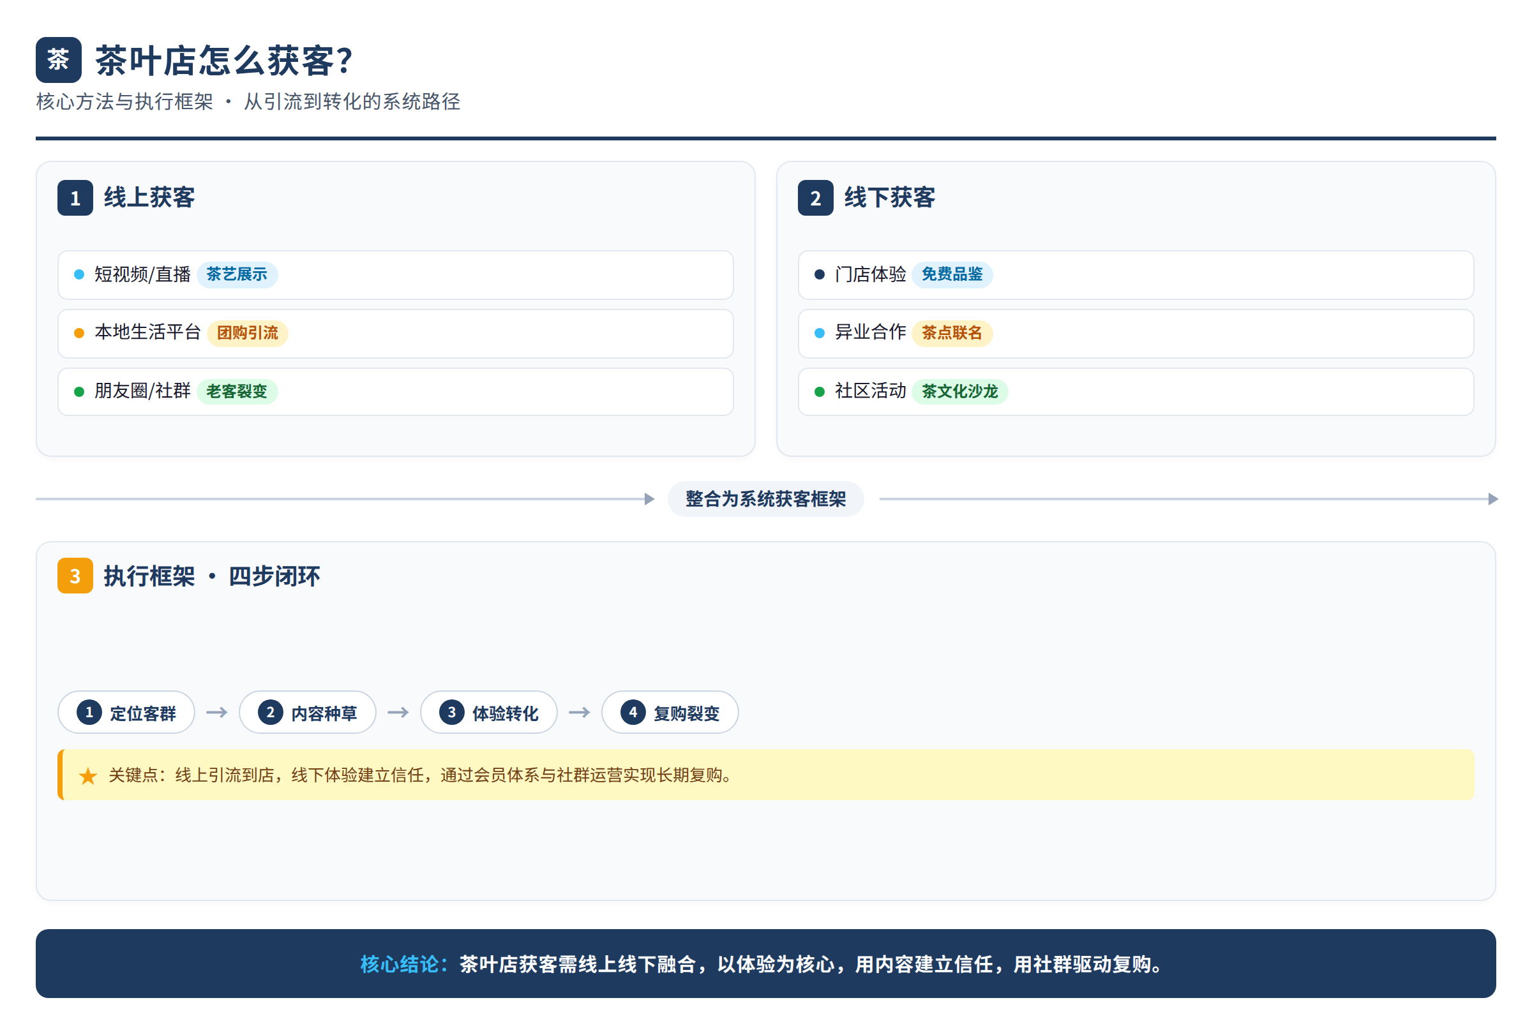Click the dark dot before 门店体验
Viewport: 1532px width, 1021px height.
[820, 275]
